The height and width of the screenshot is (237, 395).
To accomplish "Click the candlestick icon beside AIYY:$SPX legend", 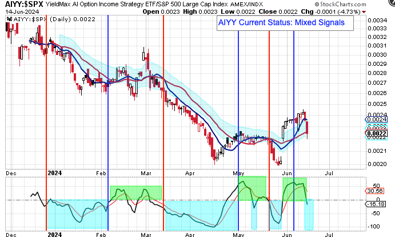I will coord(9,19).
